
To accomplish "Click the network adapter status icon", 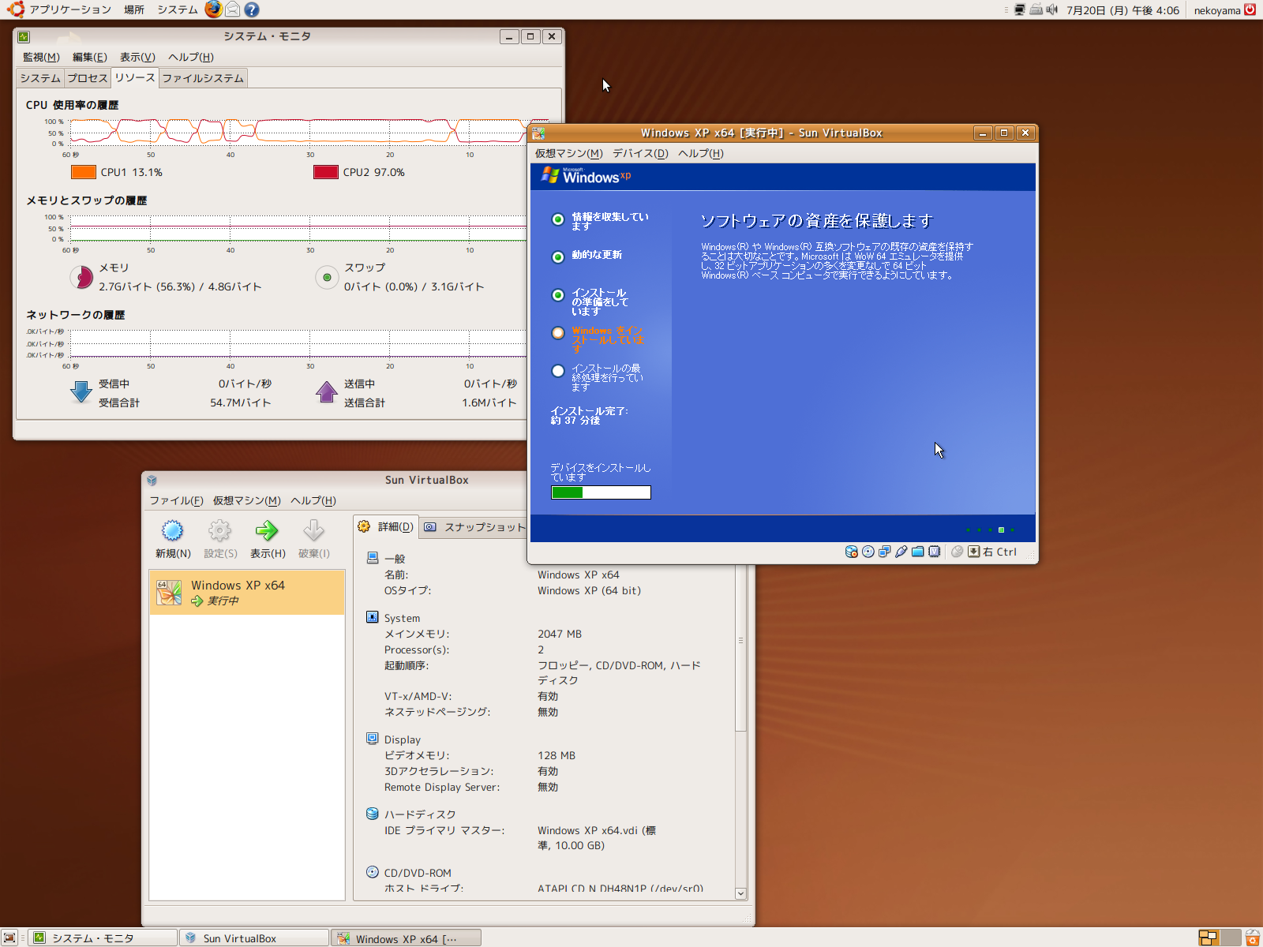I will [x=884, y=552].
